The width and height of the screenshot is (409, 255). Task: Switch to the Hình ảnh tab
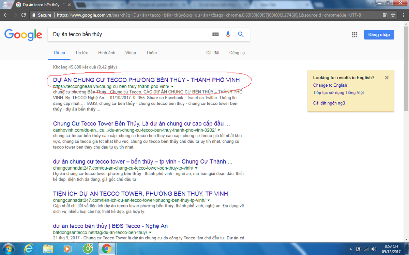(107, 53)
